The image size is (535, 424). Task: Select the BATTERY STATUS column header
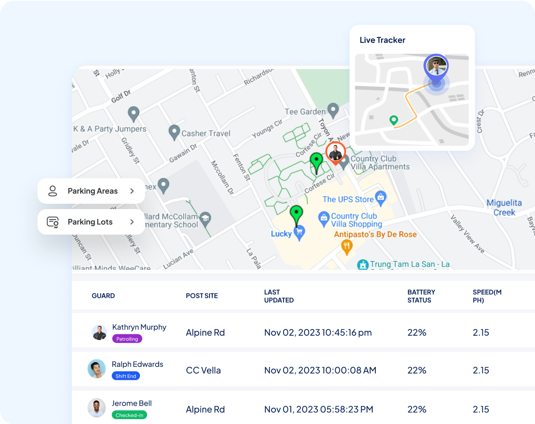coord(421,296)
